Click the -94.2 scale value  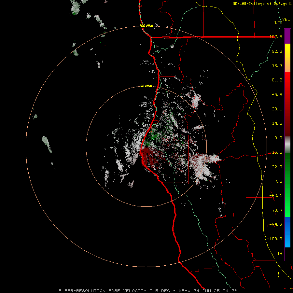pos(276,225)
